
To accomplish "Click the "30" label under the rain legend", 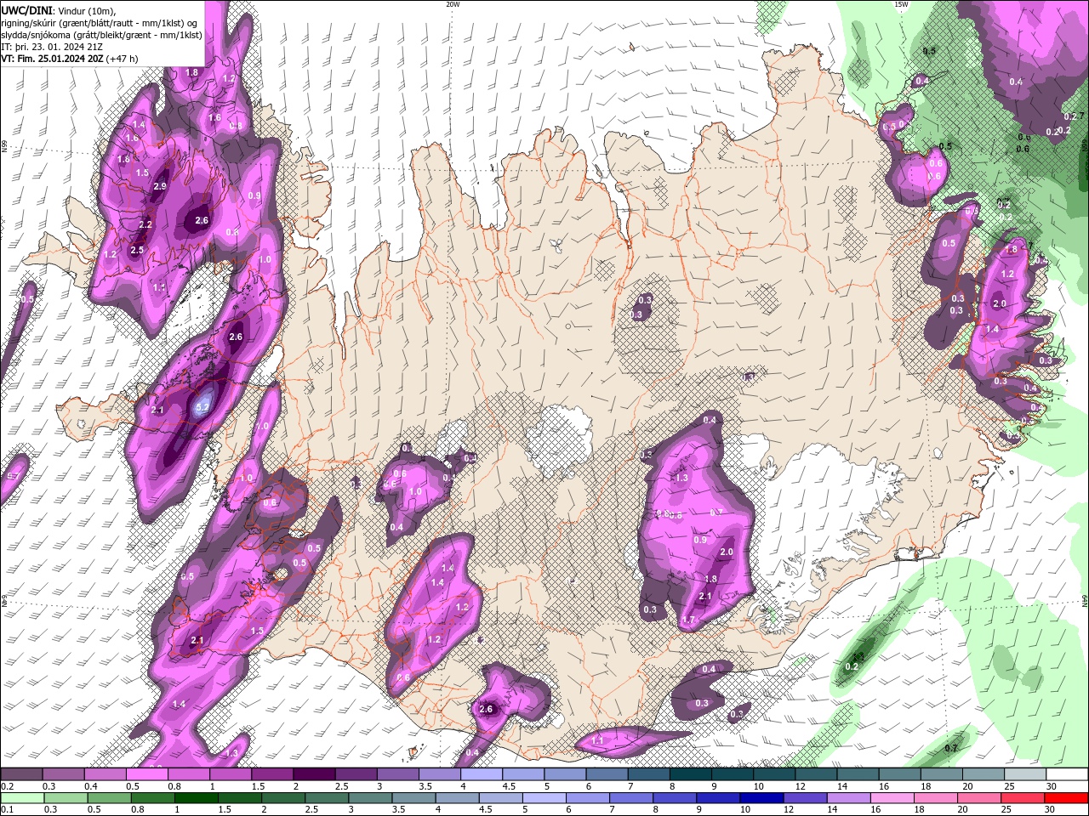I will pyautogui.click(x=1047, y=810).
